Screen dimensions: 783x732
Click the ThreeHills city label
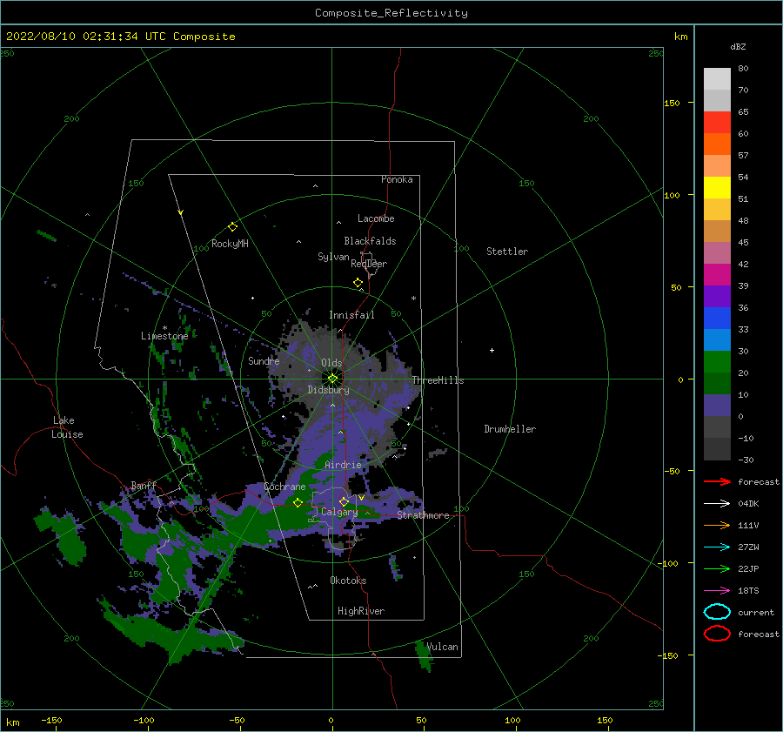438,380
